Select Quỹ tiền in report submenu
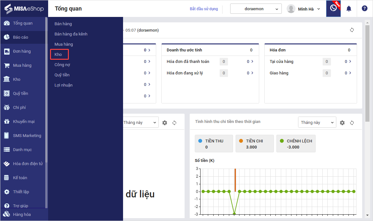Image resolution: width=373 pixels, height=221 pixels. (x=62, y=75)
